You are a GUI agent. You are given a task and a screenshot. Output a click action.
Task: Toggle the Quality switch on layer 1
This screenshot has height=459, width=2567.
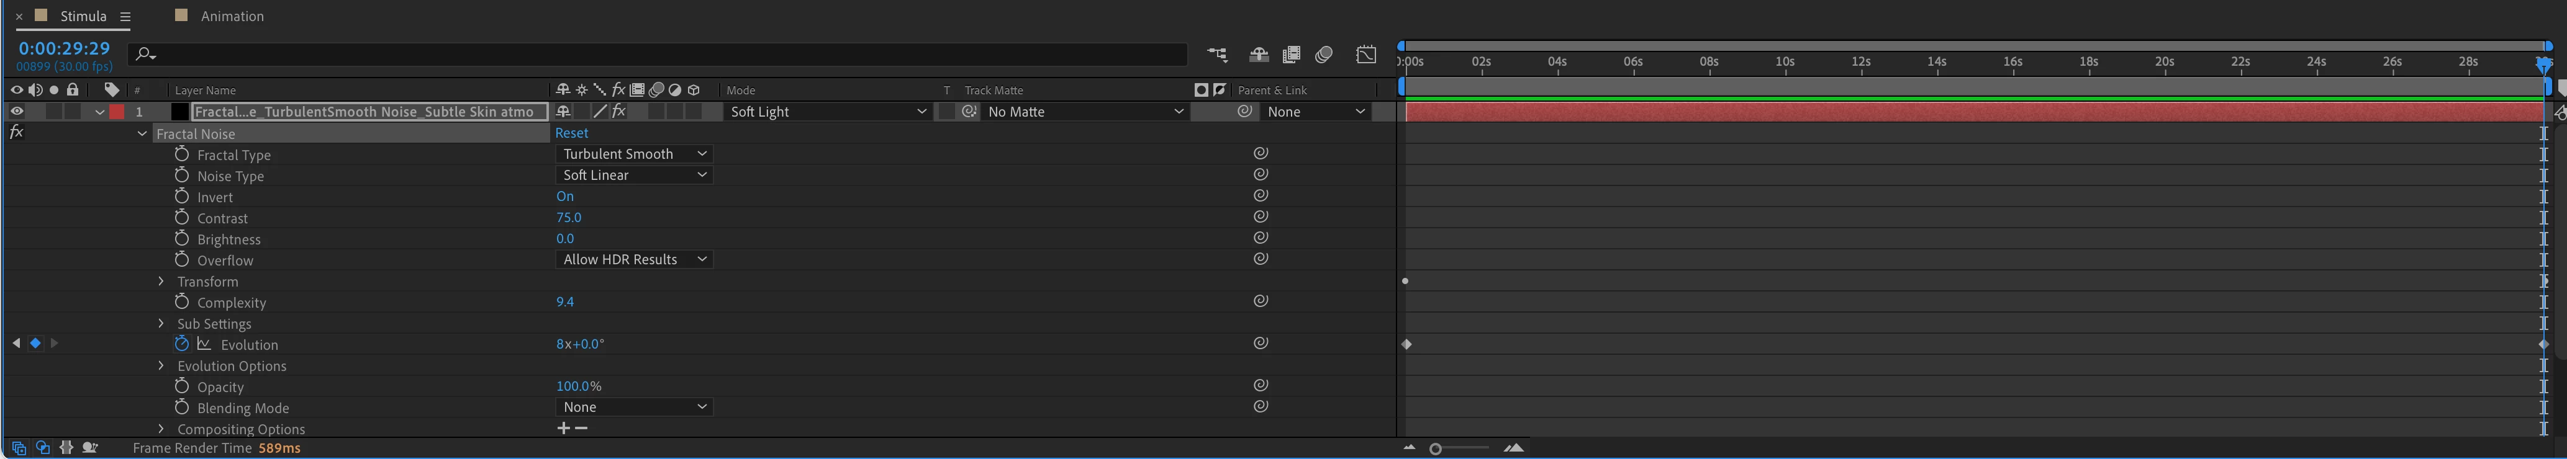600,112
